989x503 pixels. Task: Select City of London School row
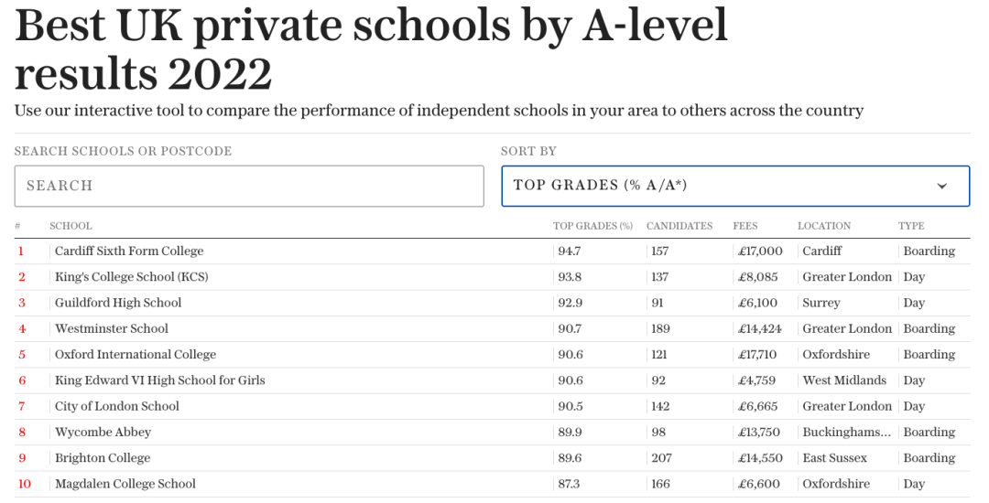coord(117,406)
